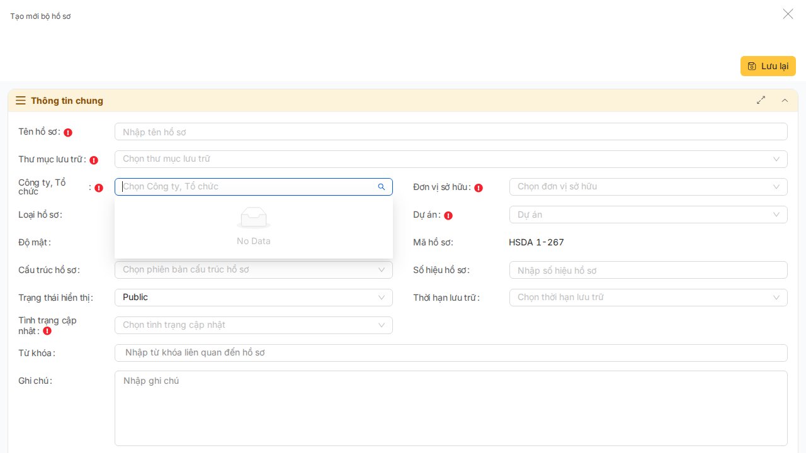Click inside the Ghi chú text area
806x453 pixels.
[x=450, y=408]
